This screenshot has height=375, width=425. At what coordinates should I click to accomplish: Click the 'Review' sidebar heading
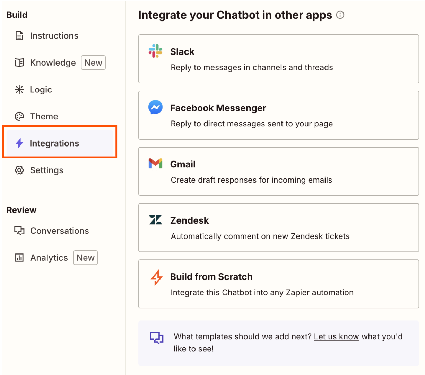(x=21, y=210)
